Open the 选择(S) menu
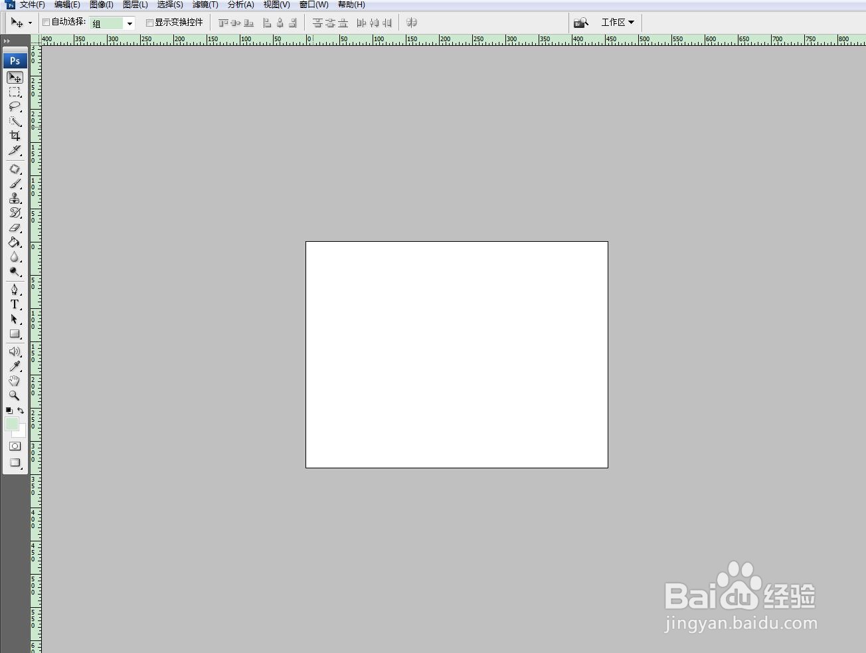Image resolution: width=866 pixels, height=653 pixels. (170, 5)
